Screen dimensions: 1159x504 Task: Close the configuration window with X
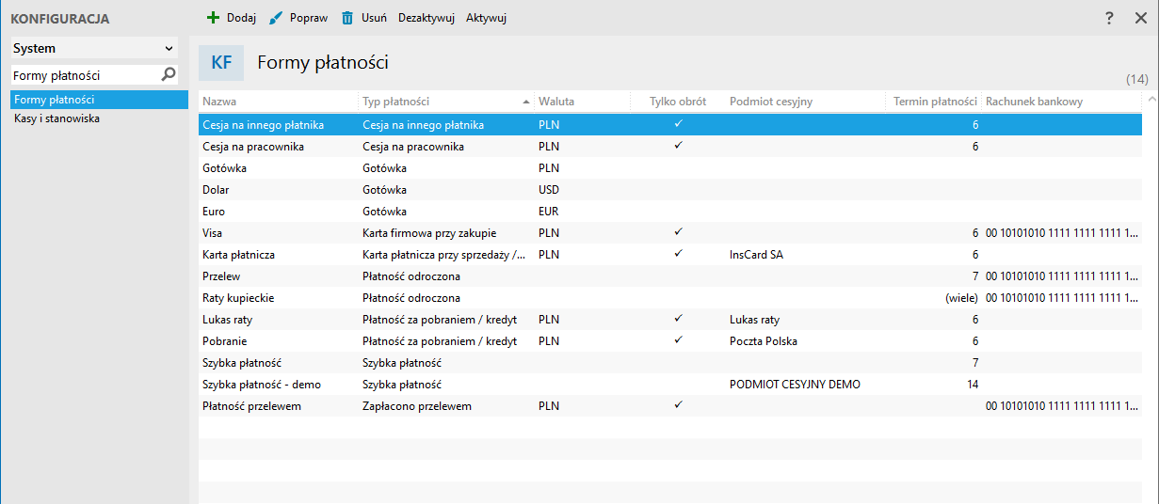tap(1140, 18)
